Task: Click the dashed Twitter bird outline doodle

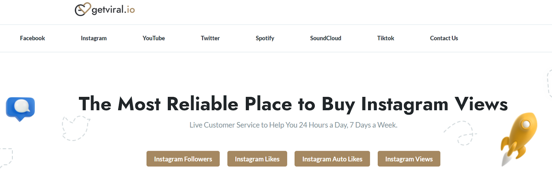Action: click(76, 128)
